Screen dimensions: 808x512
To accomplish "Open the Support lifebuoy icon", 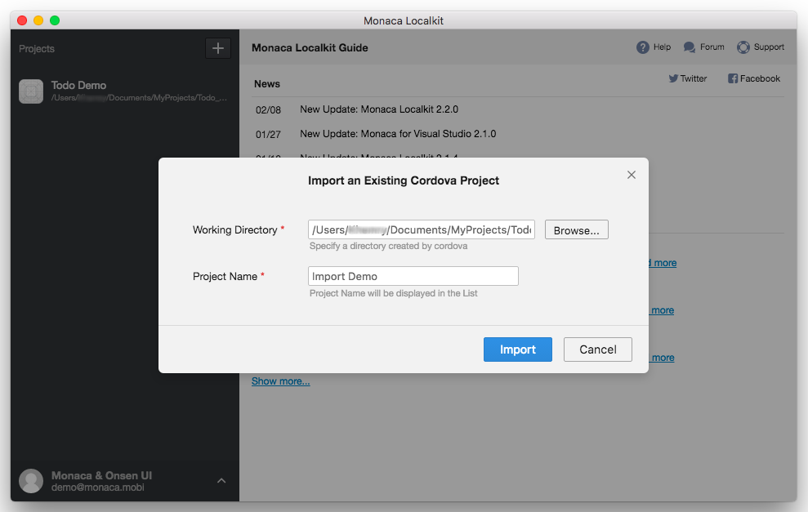I will [743, 47].
